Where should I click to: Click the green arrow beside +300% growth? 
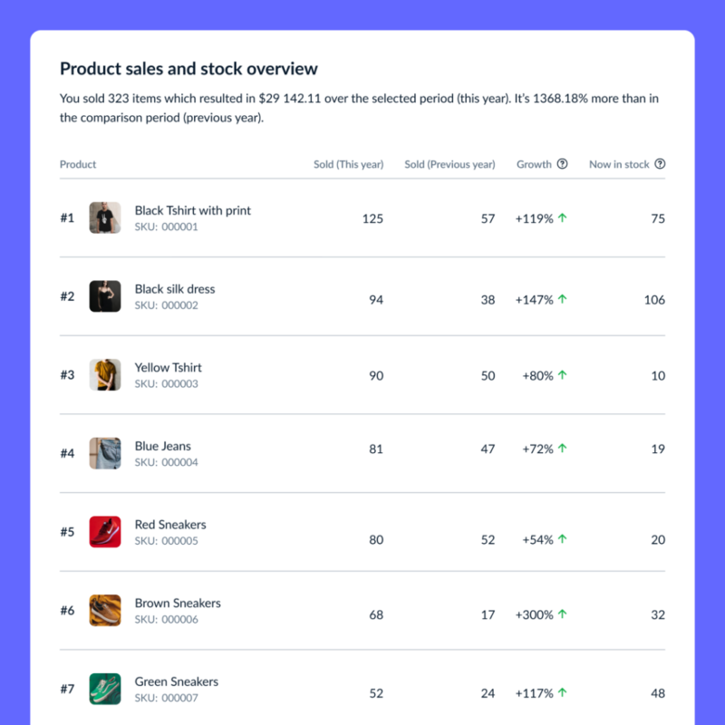click(563, 614)
